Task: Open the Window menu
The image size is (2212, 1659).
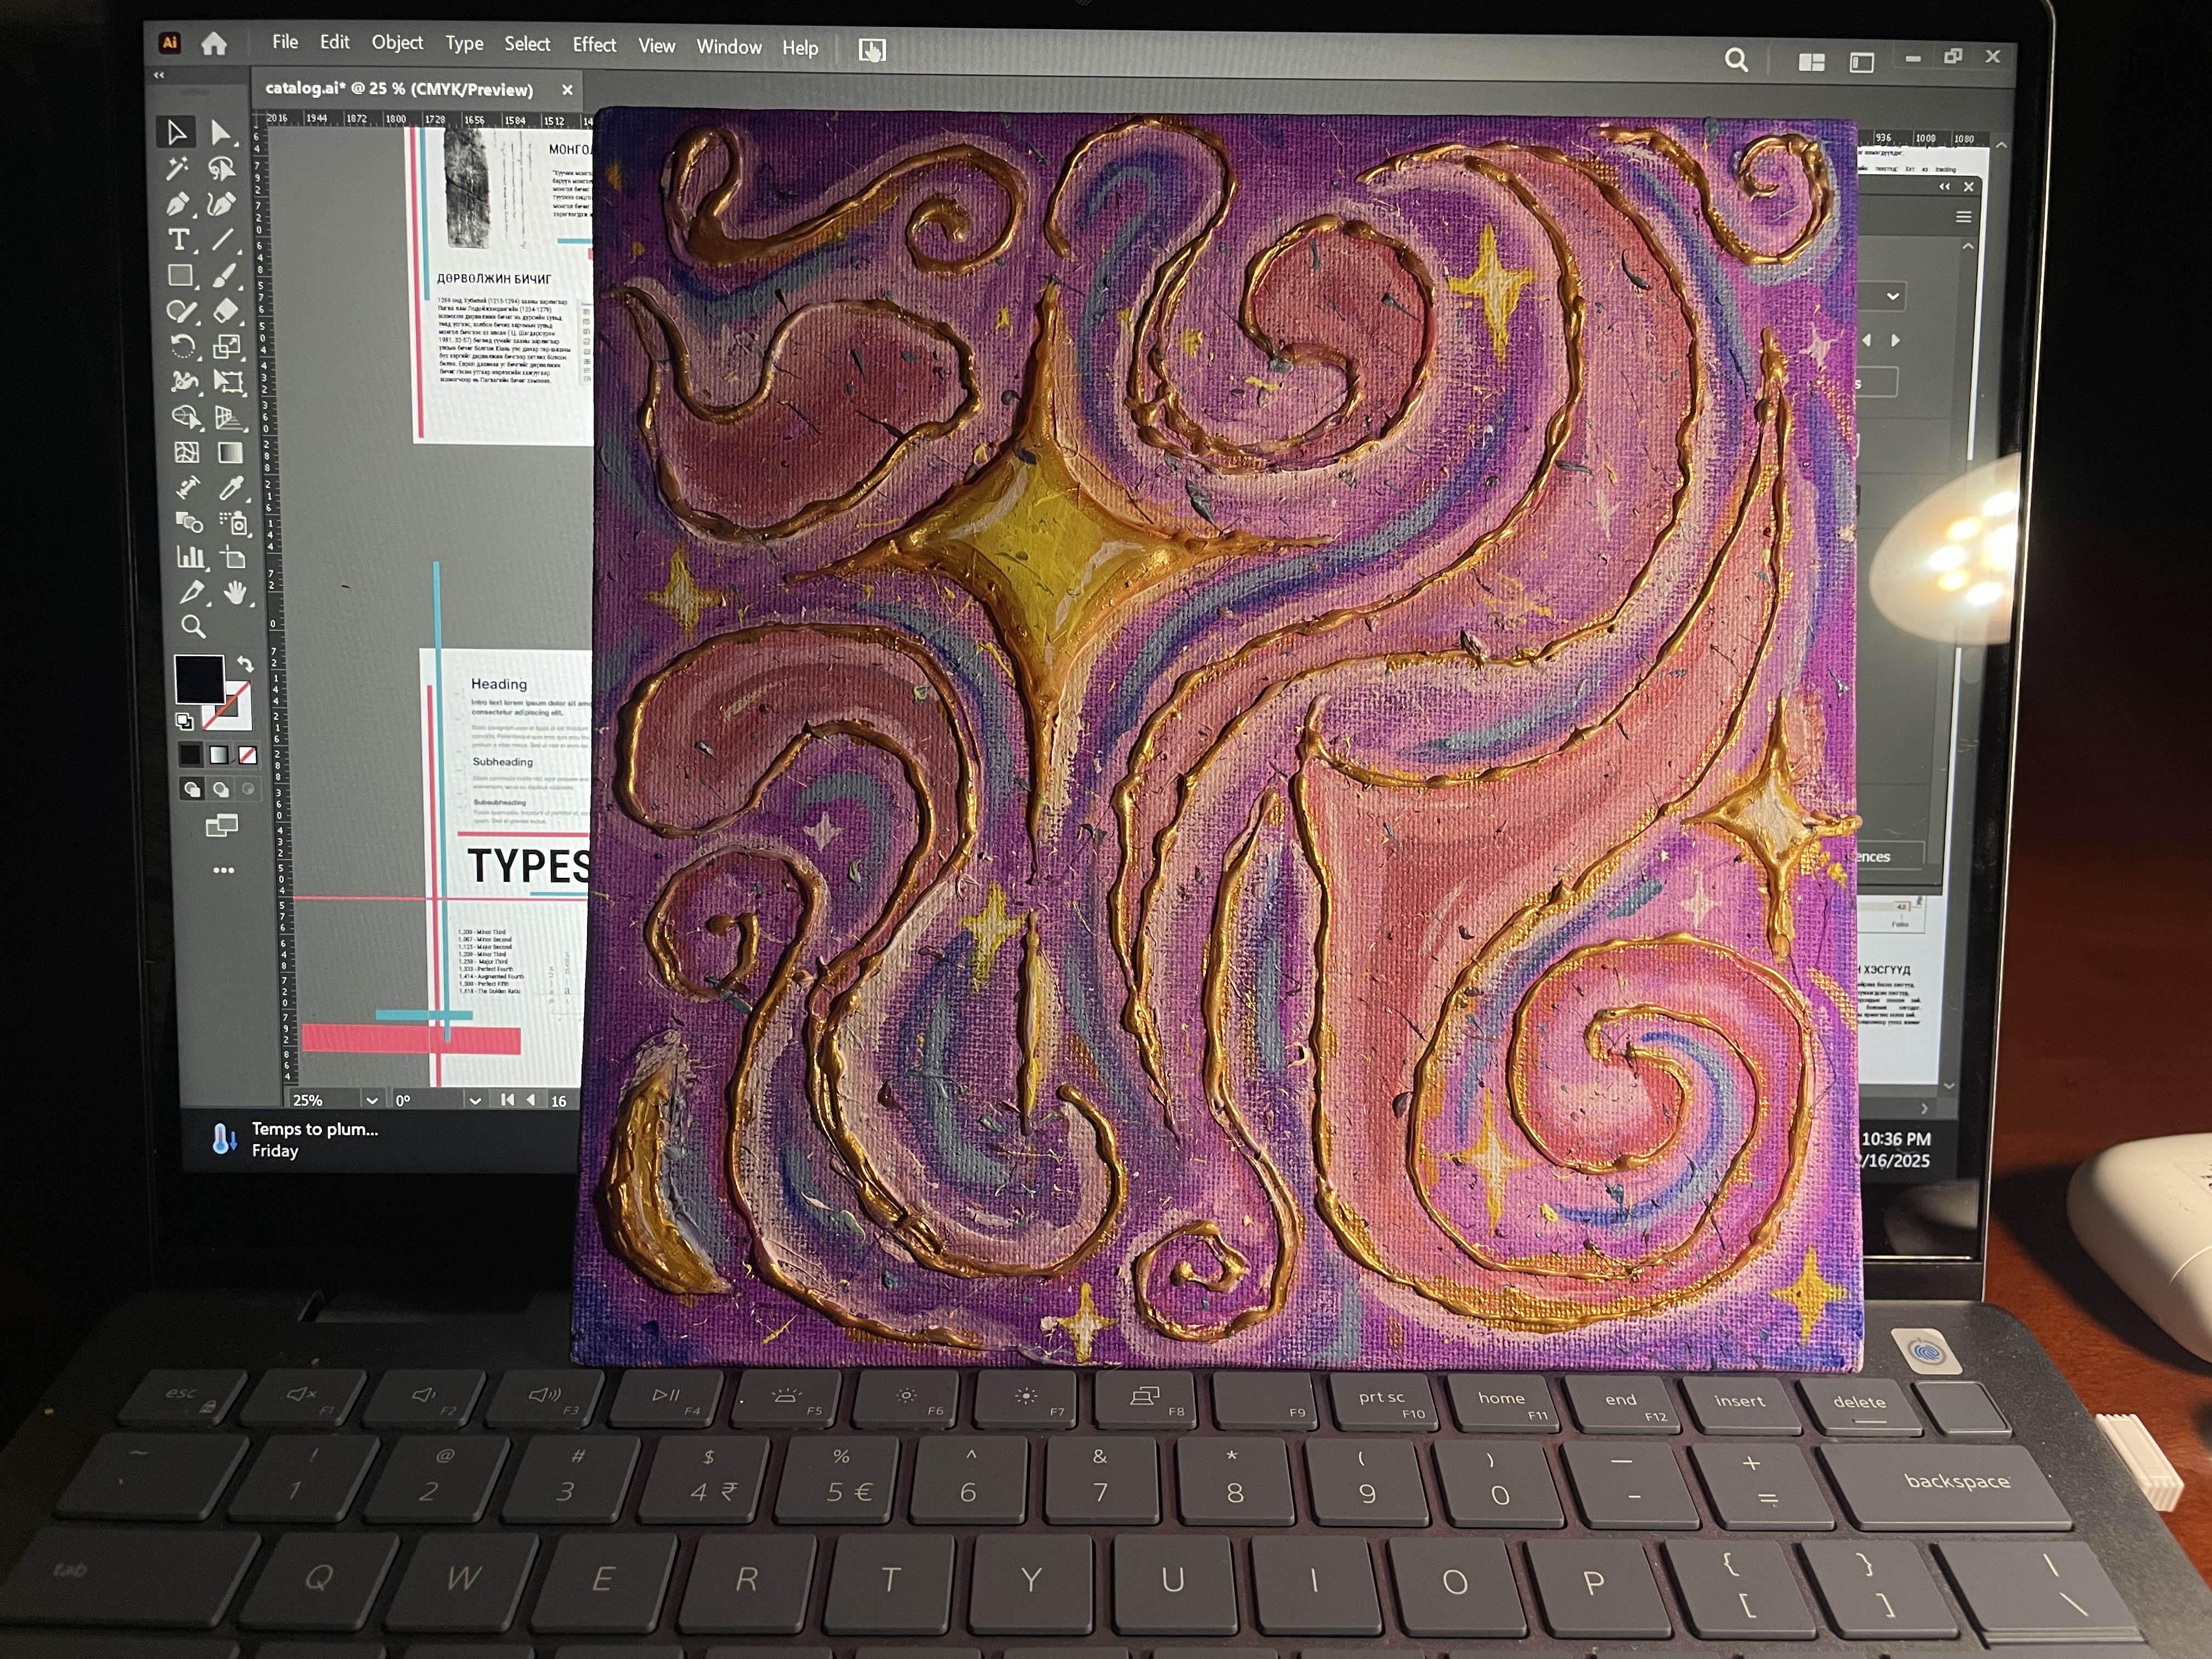Action: point(729,47)
